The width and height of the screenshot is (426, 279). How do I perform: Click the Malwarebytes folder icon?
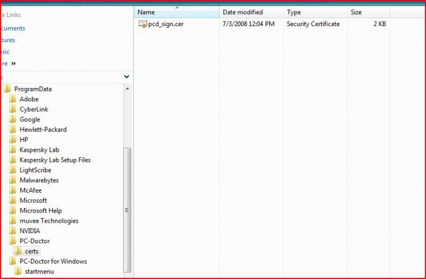click(x=12, y=180)
